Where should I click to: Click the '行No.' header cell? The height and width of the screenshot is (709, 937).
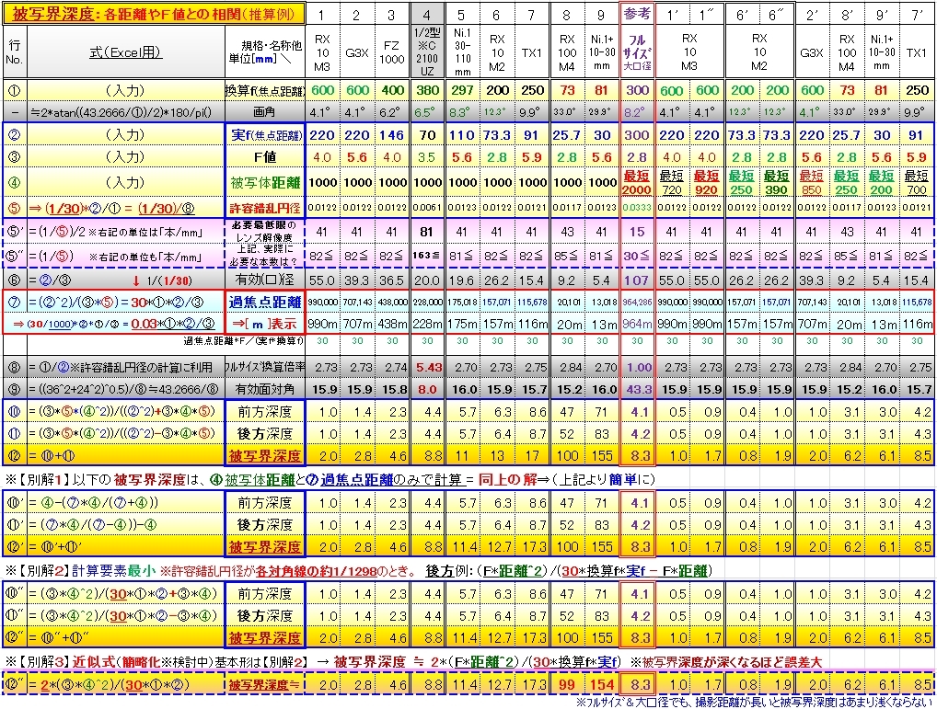[x=15, y=51]
